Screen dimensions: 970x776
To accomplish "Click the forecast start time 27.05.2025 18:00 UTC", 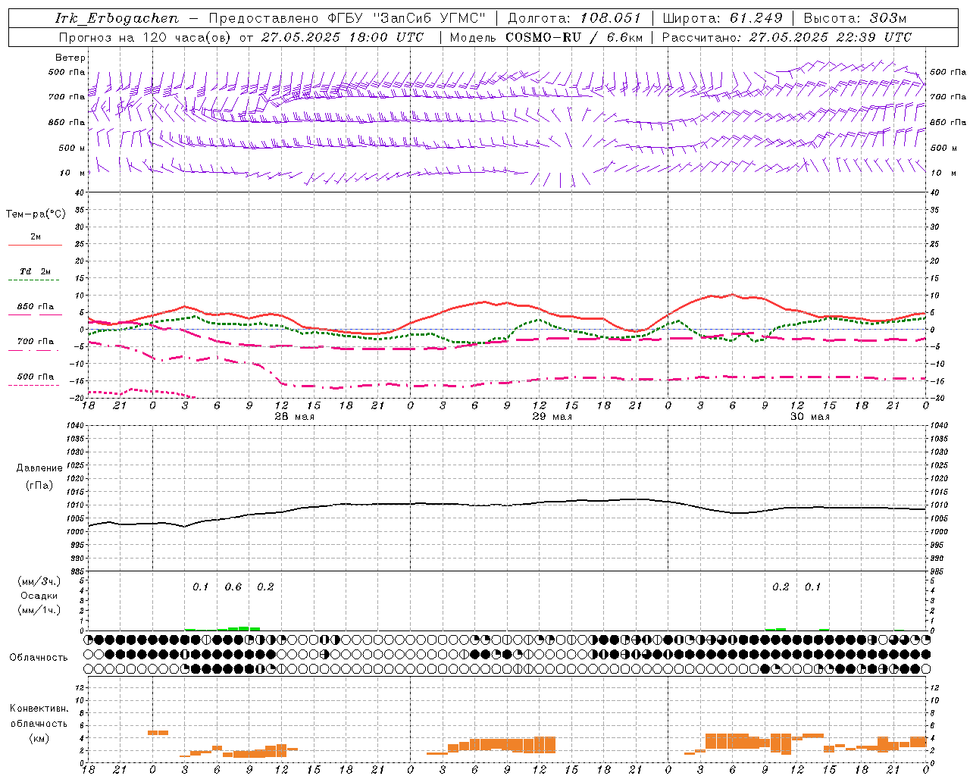I will (342, 37).
